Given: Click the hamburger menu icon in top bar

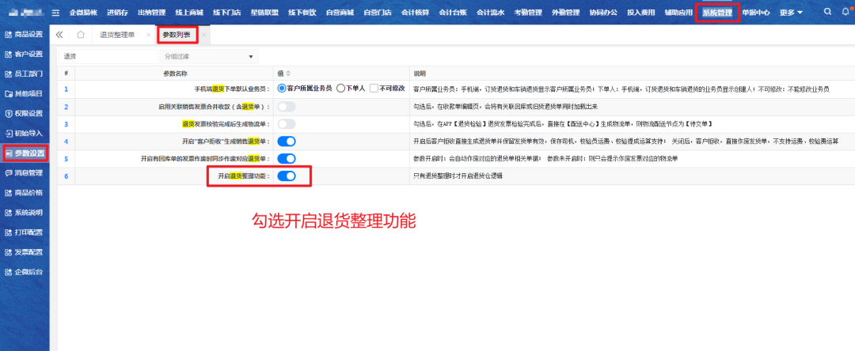Looking at the screenshot, I should [x=55, y=13].
